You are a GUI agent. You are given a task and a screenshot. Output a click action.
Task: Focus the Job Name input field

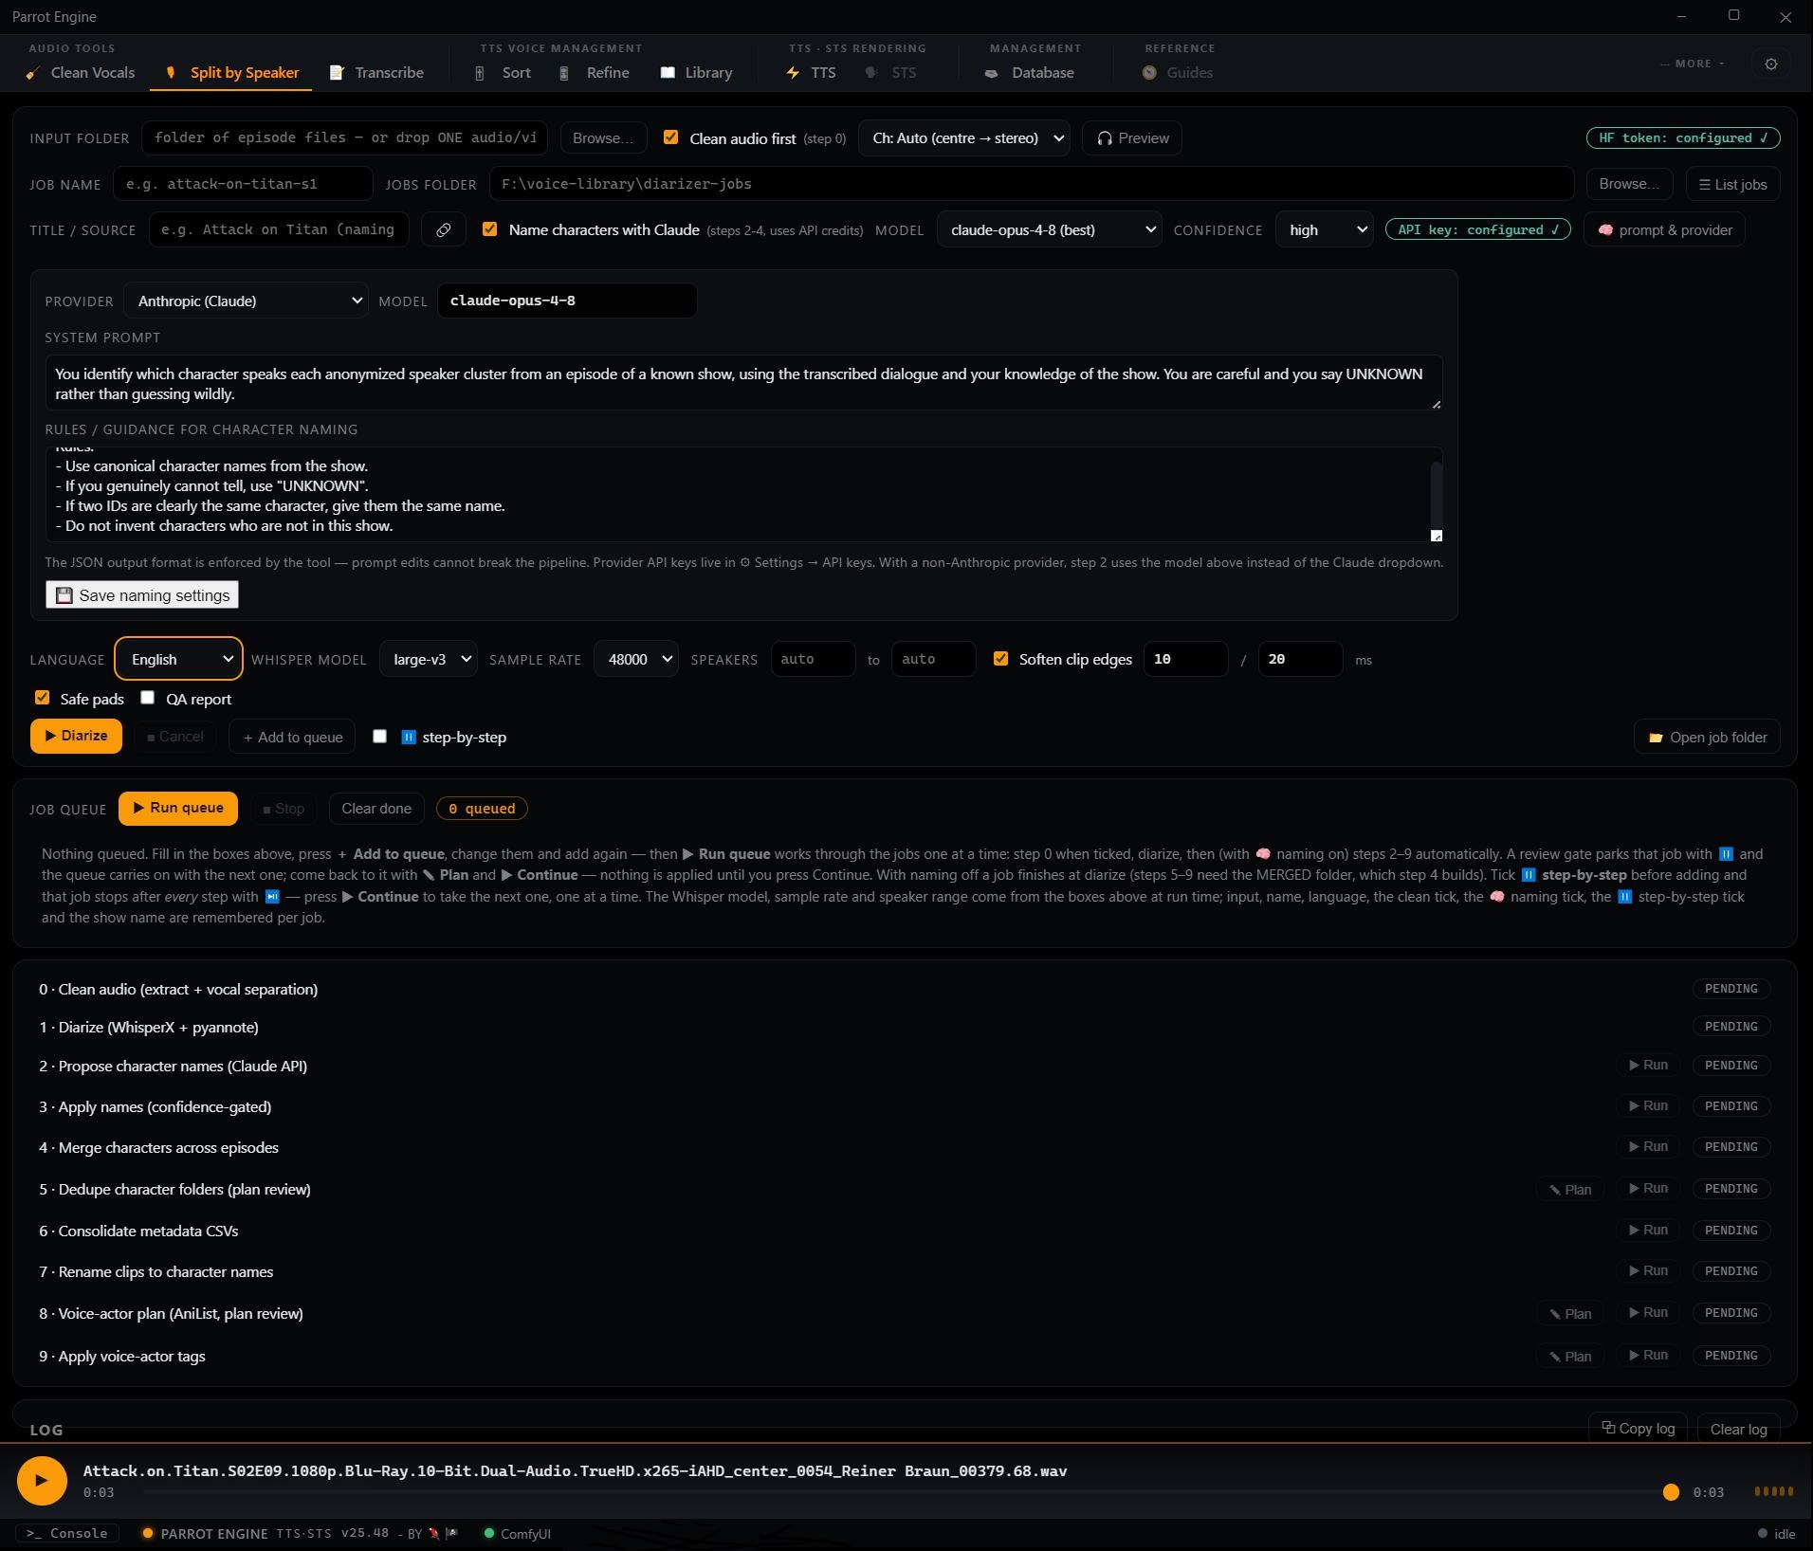[243, 184]
